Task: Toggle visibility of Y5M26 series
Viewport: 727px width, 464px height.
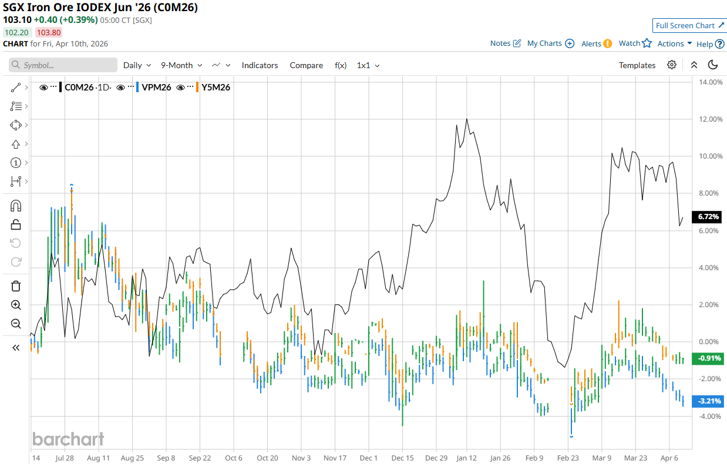Action: point(181,88)
